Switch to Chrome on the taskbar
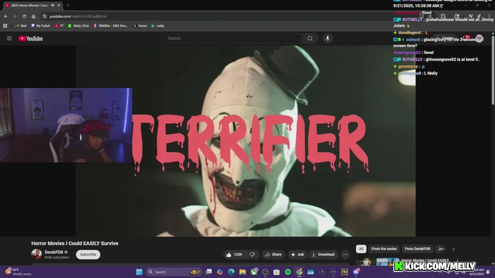This screenshot has width=495, height=278. tap(299, 272)
